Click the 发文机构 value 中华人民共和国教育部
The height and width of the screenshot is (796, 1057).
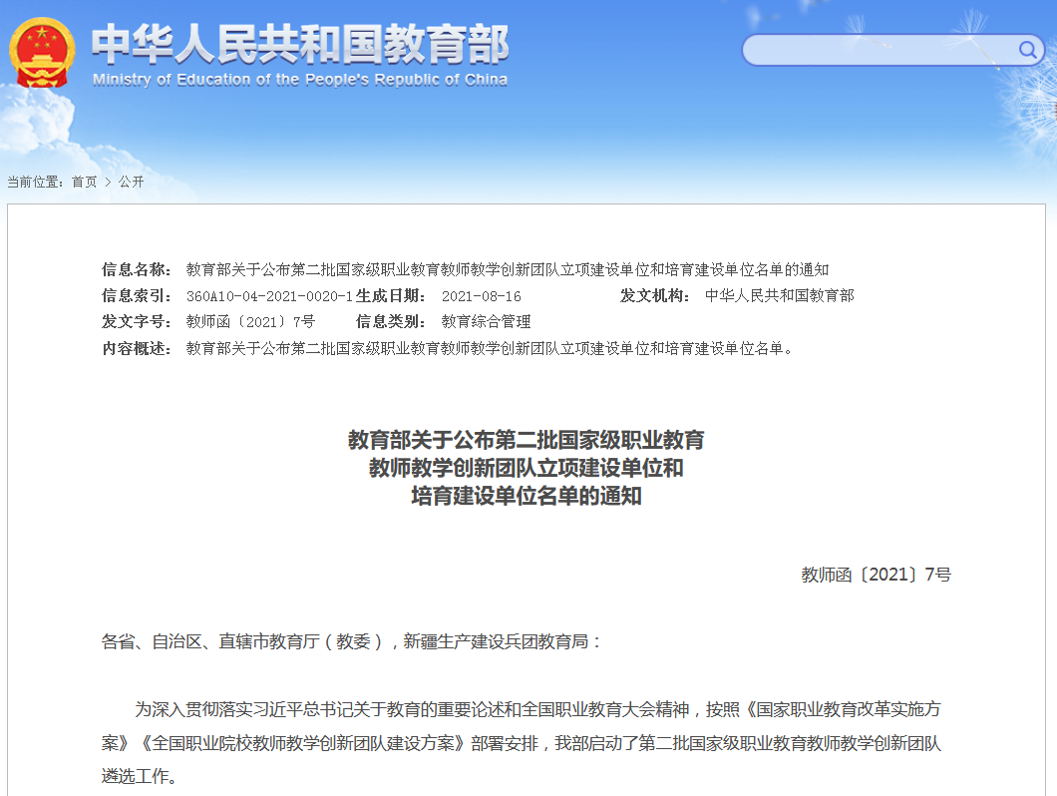pyautogui.click(x=781, y=295)
